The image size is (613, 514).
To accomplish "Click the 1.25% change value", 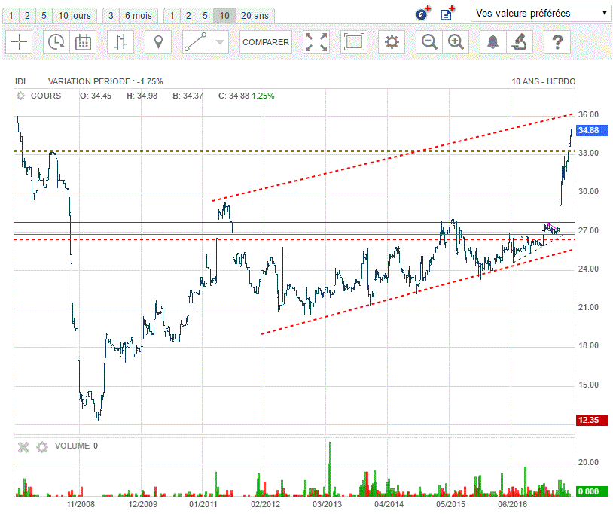I will coord(263,96).
